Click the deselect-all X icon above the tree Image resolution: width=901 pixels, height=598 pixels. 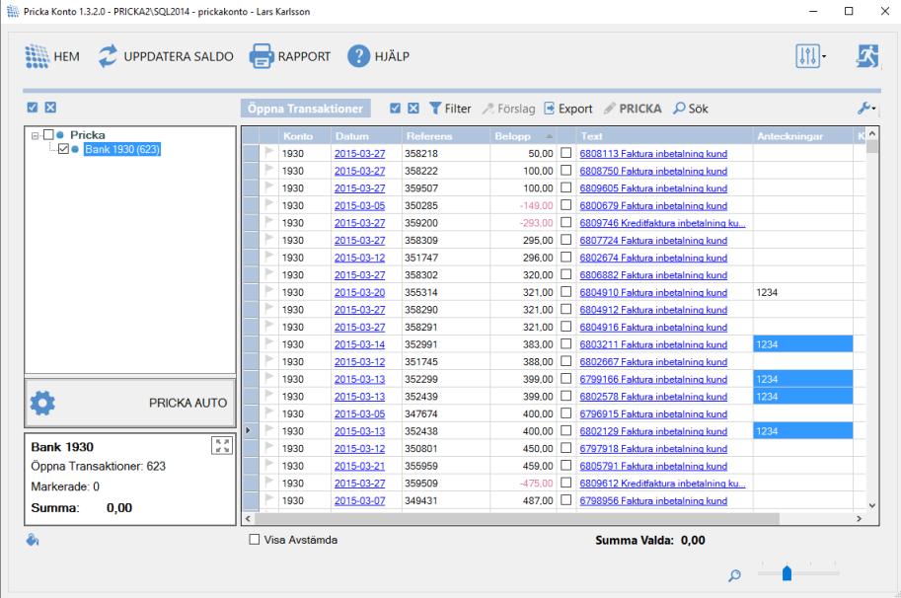pos(50,108)
